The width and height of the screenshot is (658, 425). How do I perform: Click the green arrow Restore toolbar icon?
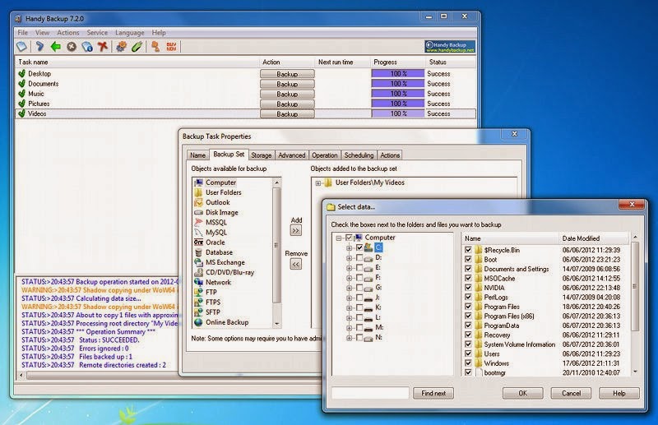click(x=55, y=46)
